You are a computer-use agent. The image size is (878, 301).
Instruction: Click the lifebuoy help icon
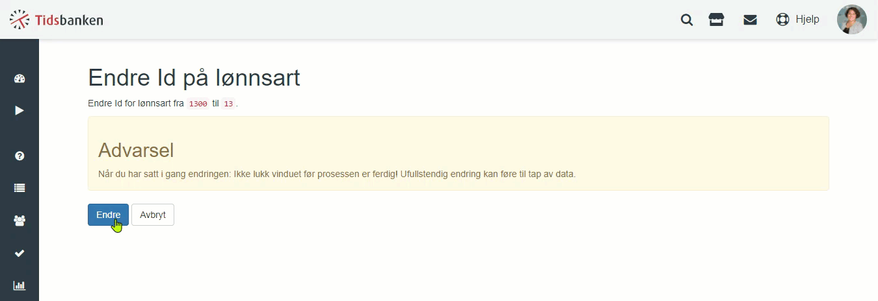[x=782, y=19]
